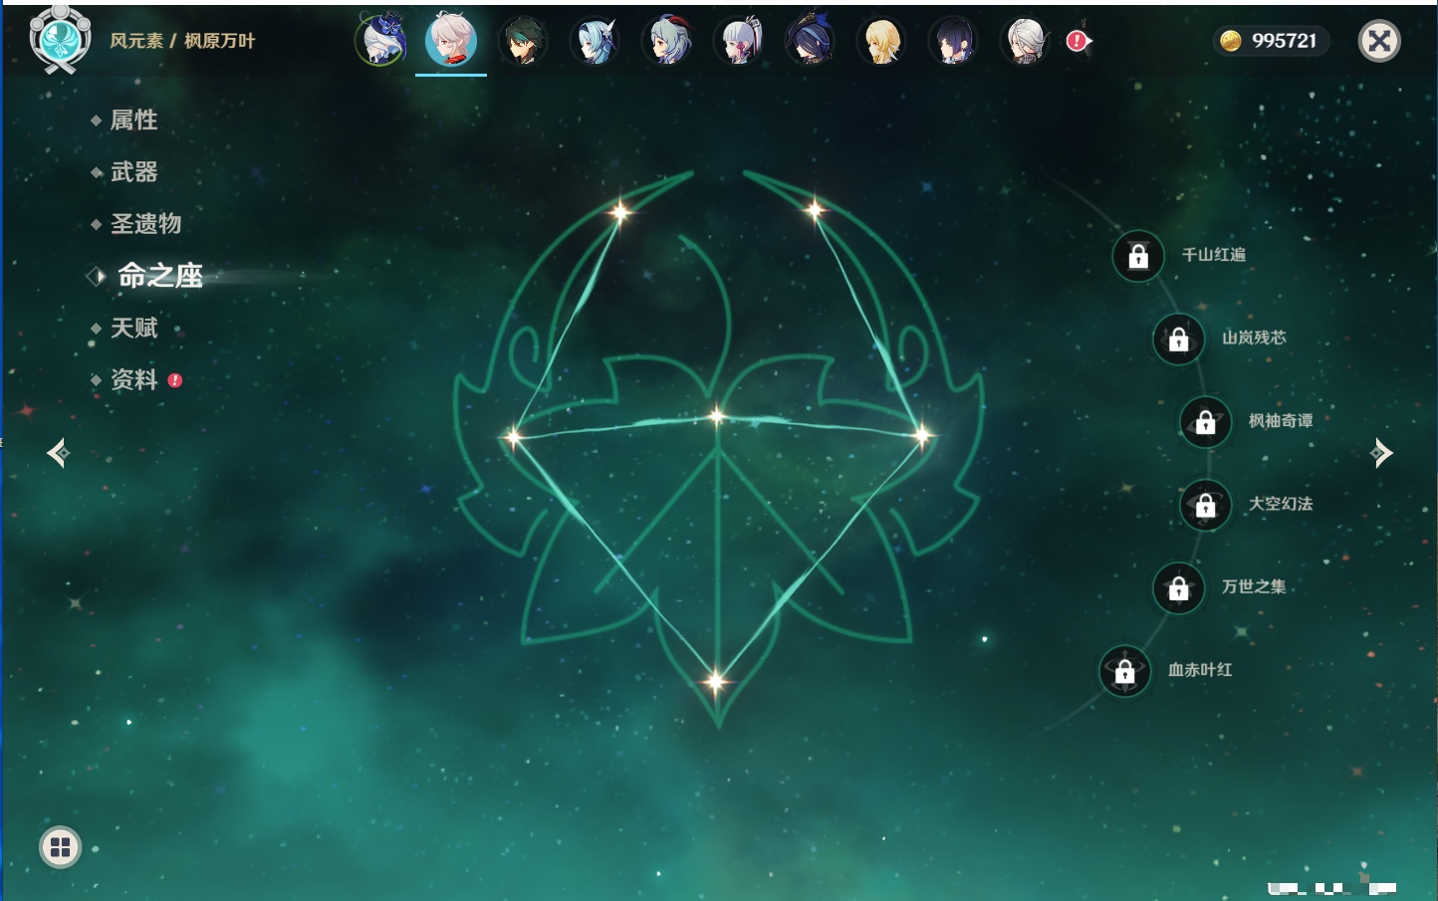This screenshot has width=1438, height=901.
Task: Select the white-haired portrait with blue hat
Action: pyautogui.click(x=380, y=40)
